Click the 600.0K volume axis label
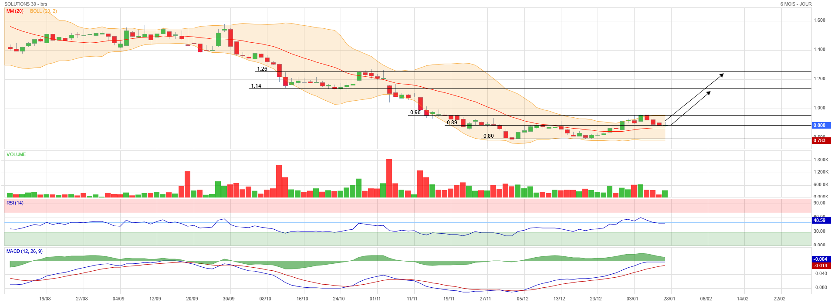 821,184
